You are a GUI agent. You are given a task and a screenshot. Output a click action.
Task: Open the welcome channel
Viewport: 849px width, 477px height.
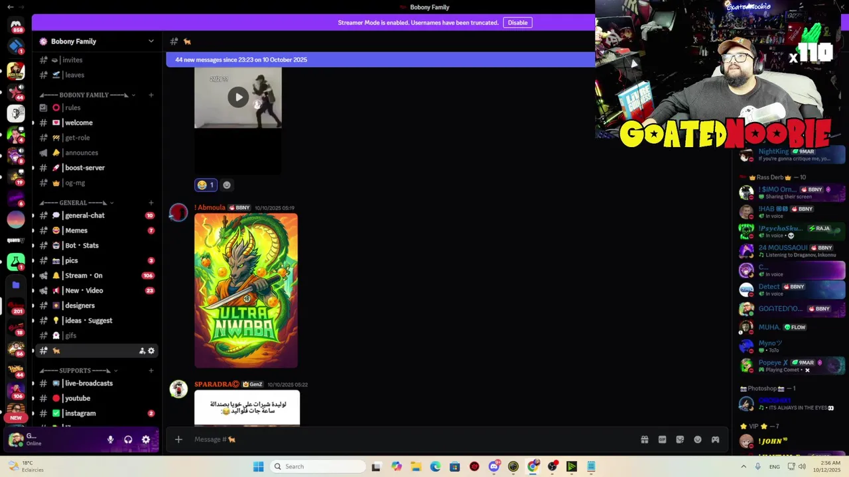click(x=97, y=123)
